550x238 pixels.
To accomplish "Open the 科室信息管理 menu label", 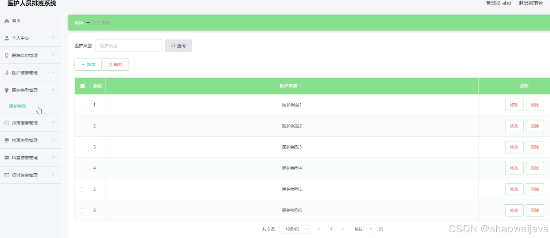I will 25,158.
